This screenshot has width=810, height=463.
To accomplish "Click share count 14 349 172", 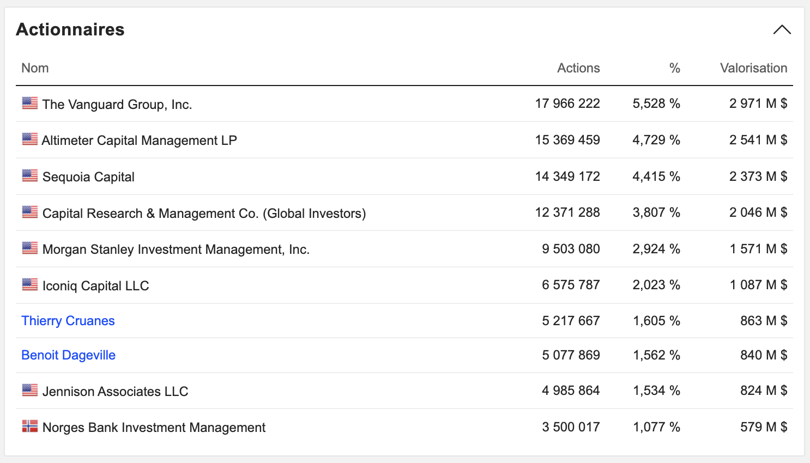I will click(567, 176).
